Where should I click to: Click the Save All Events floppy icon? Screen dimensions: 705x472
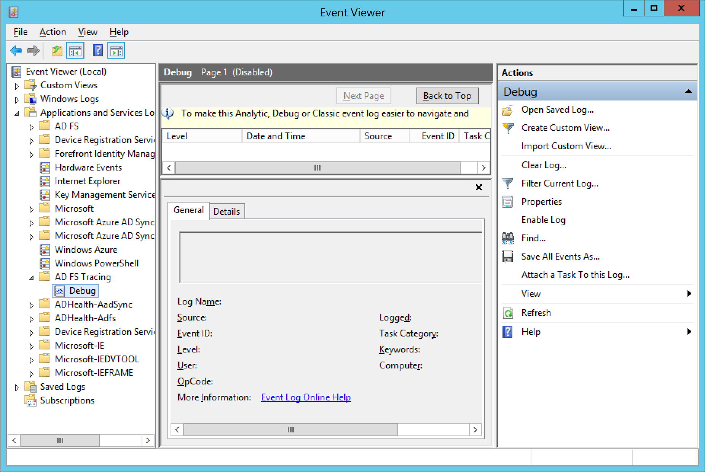(507, 257)
